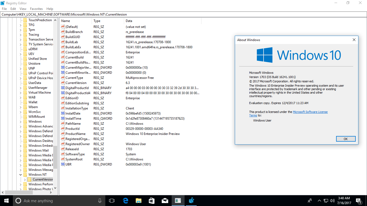Open the Store from the taskbar
The image size is (367, 206).
(152, 201)
